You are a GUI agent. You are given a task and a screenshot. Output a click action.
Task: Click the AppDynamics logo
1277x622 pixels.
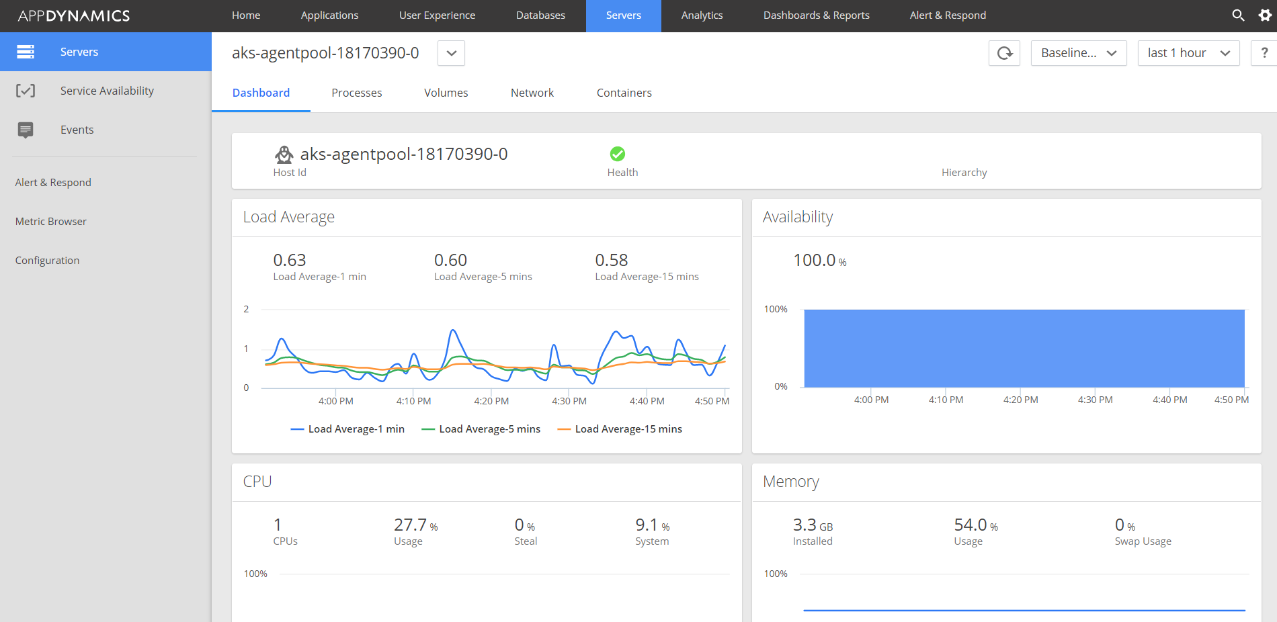[x=74, y=15]
